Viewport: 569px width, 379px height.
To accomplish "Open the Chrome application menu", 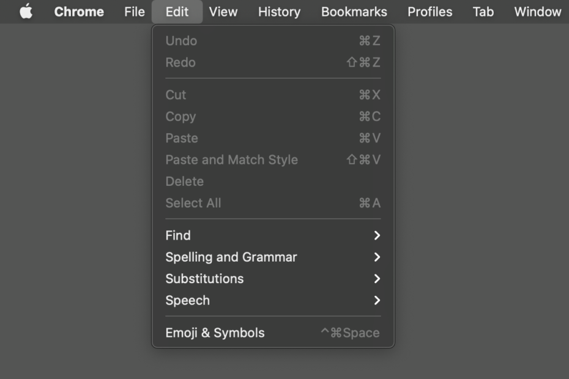I will coord(79,11).
